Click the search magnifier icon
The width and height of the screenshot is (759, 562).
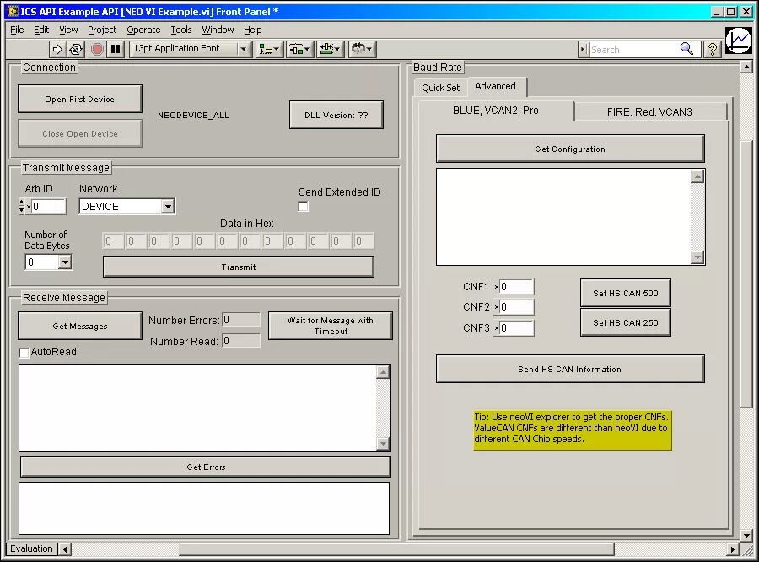(x=686, y=49)
